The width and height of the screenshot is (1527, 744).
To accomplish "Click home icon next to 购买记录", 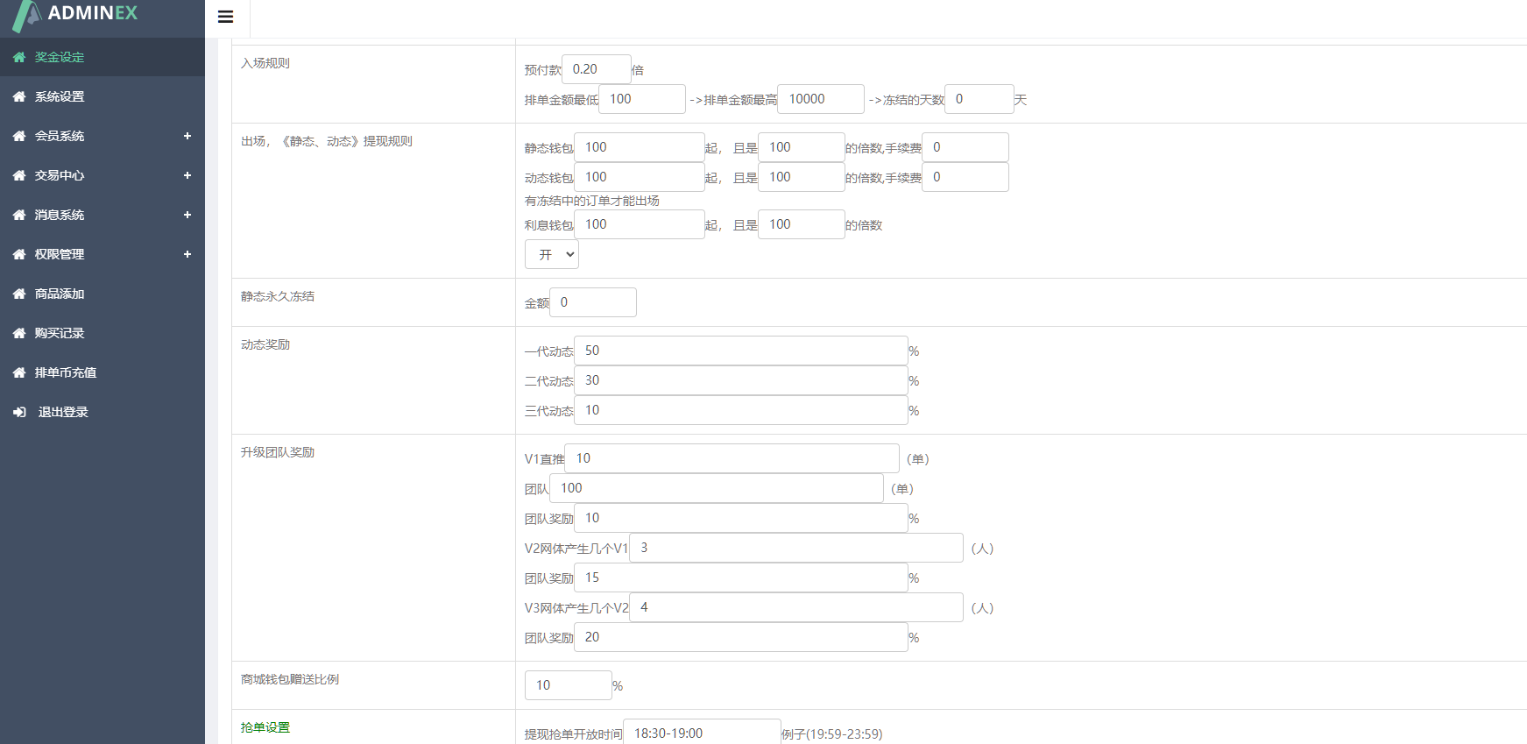I will pos(19,334).
